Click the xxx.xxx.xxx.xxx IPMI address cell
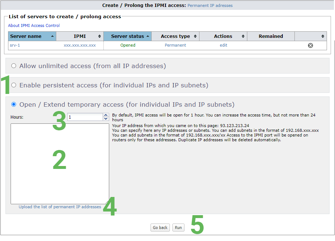 pyautogui.click(x=80, y=45)
